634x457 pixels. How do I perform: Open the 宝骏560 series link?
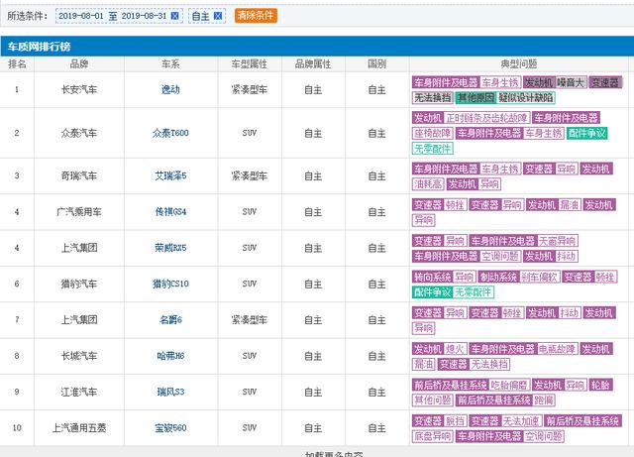[170, 428]
